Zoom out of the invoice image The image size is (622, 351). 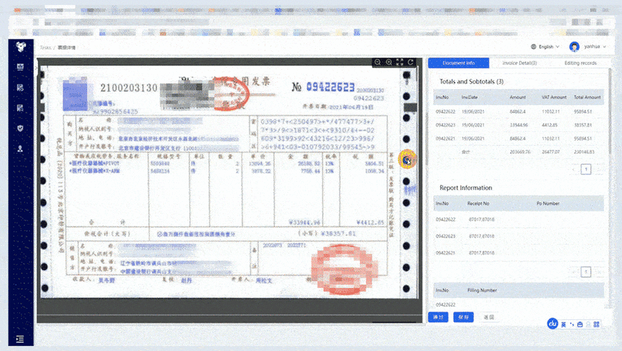point(377,62)
